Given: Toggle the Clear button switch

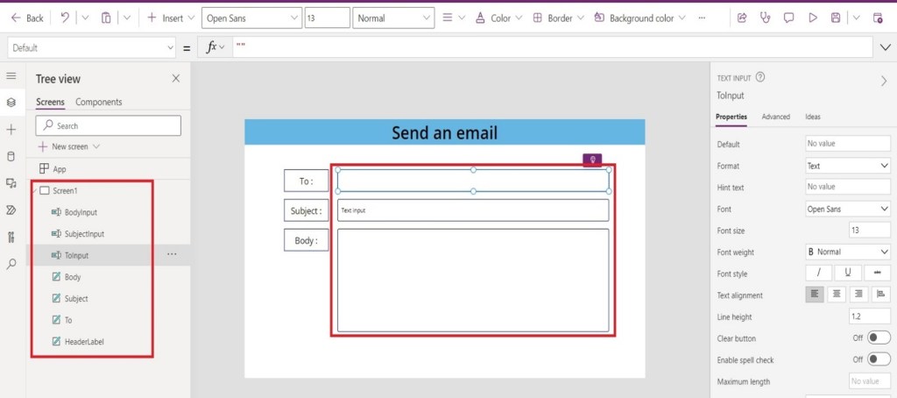Looking at the screenshot, I should click(877, 338).
